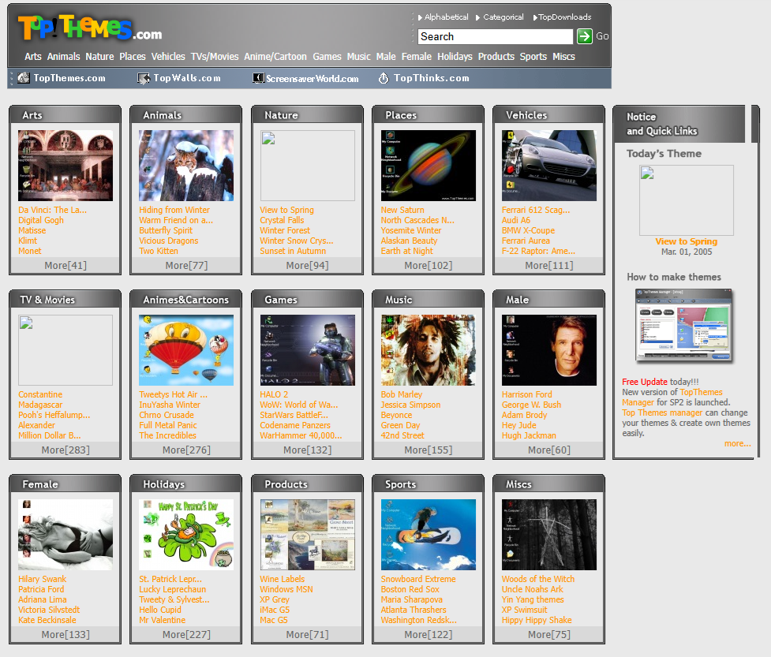
Task: Open the Hugh Jackman theme link
Action: pos(529,436)
